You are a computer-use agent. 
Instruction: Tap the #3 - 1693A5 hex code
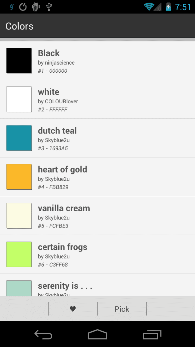click(x=53, y=148)
